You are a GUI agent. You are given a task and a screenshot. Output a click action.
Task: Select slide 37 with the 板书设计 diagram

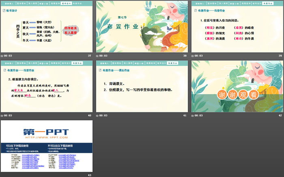(x=47, y=27)
